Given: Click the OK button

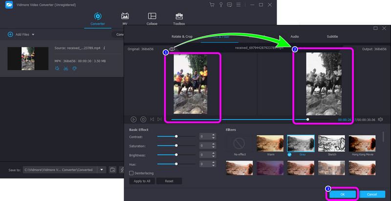Looking at the screenshot, I should coord(342,194).
